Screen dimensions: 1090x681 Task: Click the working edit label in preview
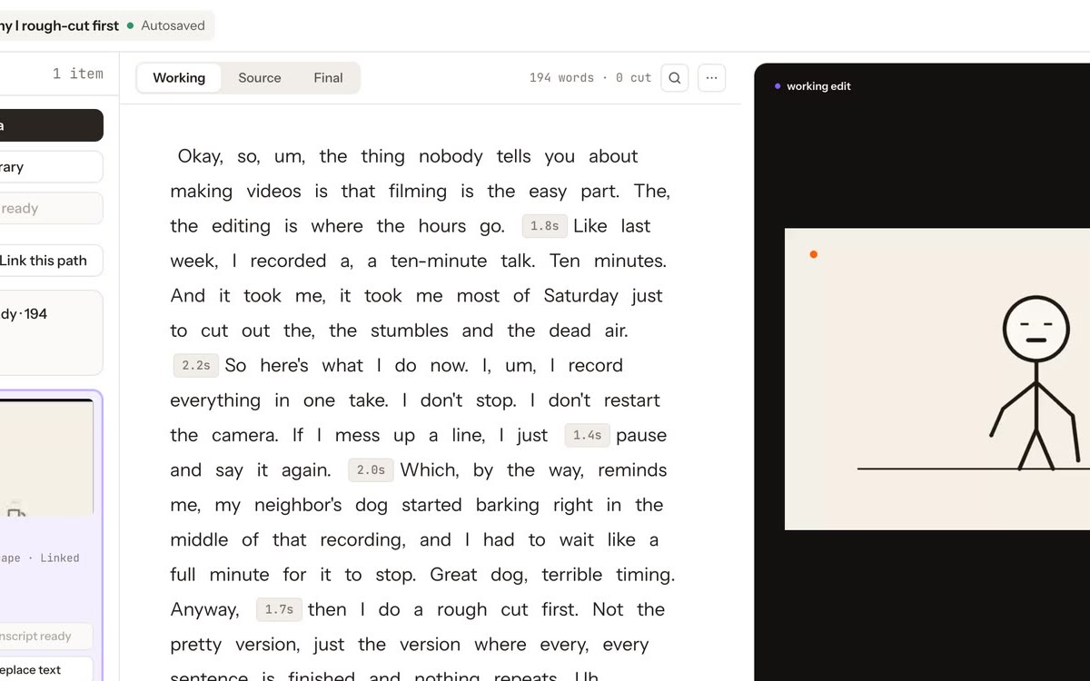click(x=813, y=86)
